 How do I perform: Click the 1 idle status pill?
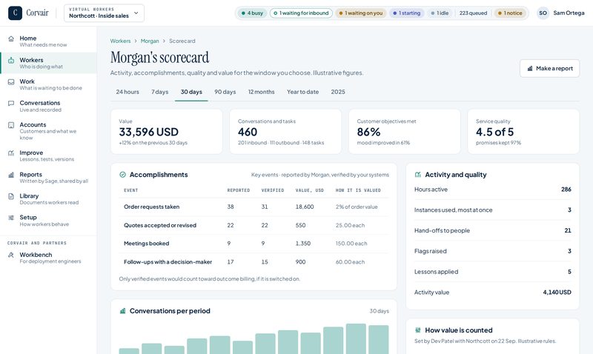pos(440,13)
